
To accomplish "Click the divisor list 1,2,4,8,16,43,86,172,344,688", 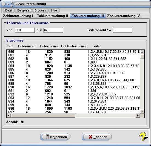I will [111, 80].
